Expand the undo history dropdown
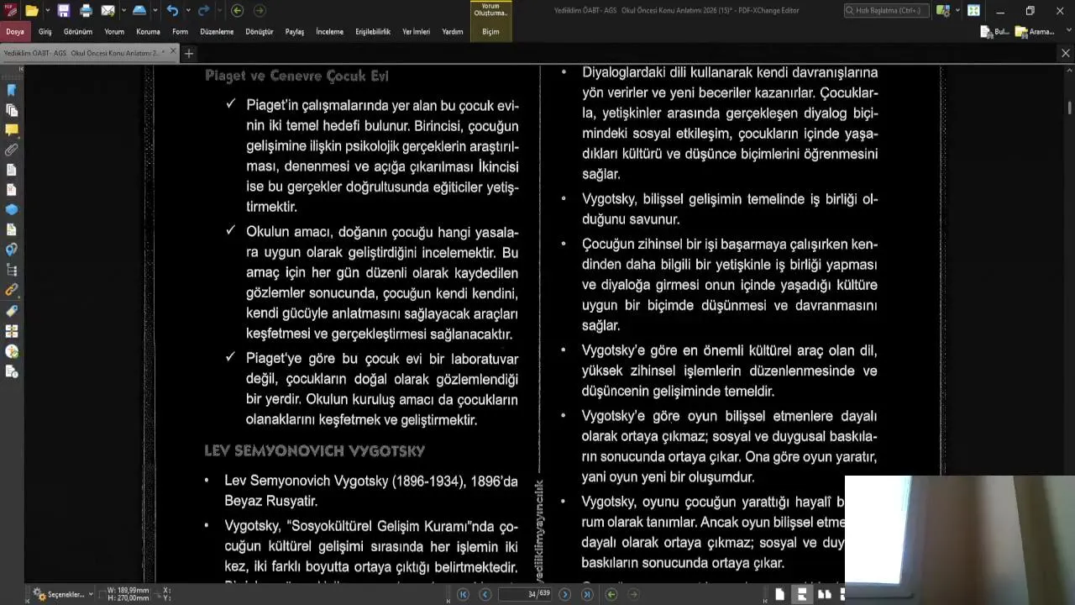 click(x=187, y=11)
